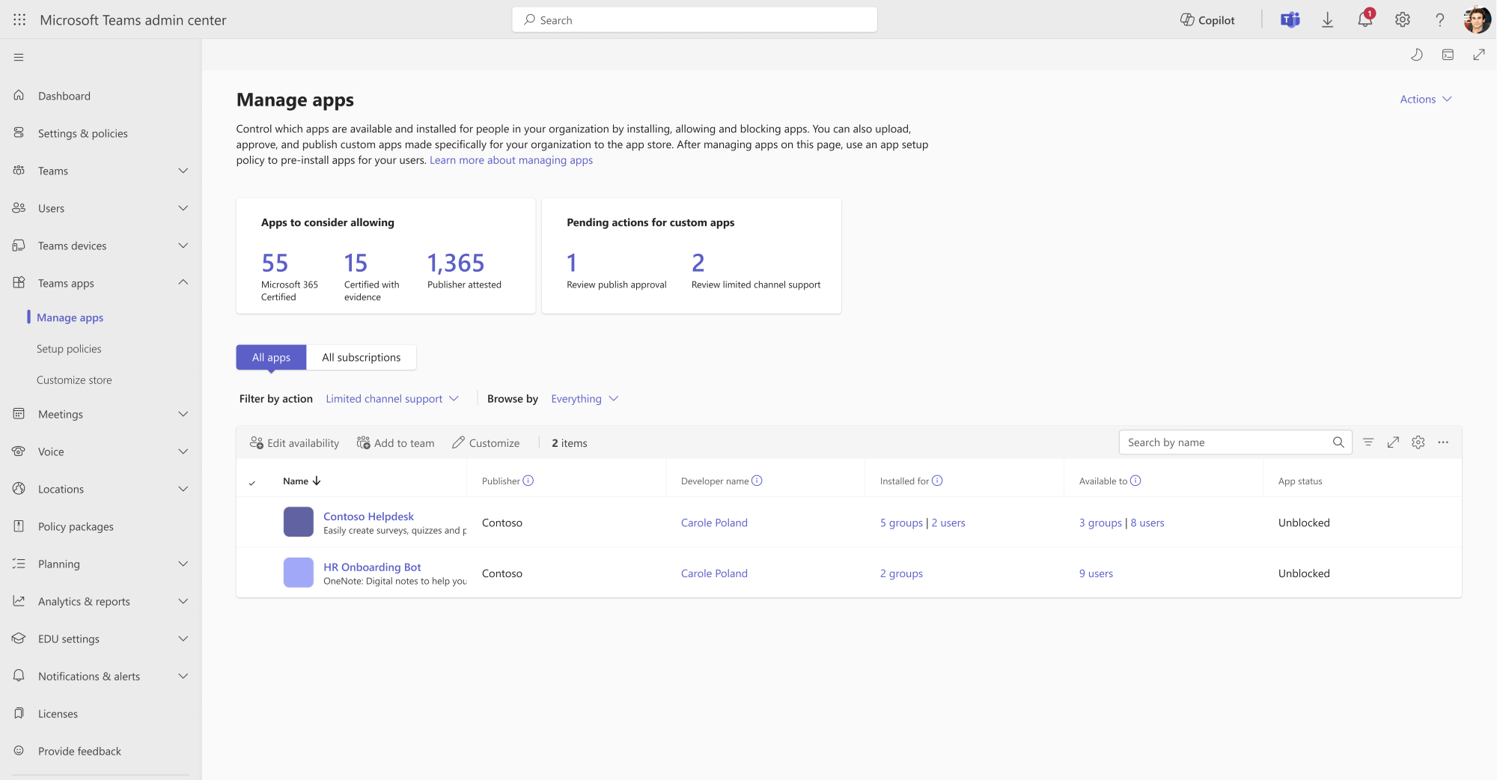Click the help question mark icon

pyautogui.click(x=1439, y=20)
